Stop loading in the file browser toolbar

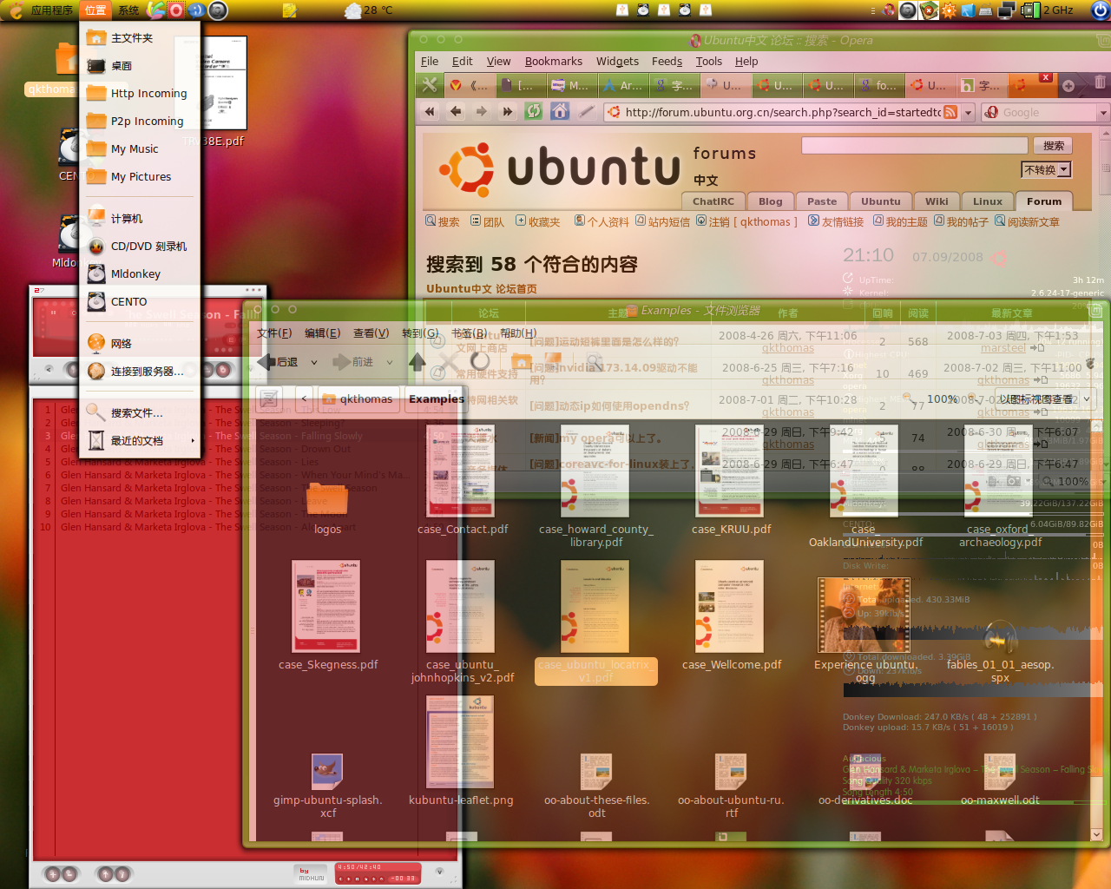pos(449,362)
